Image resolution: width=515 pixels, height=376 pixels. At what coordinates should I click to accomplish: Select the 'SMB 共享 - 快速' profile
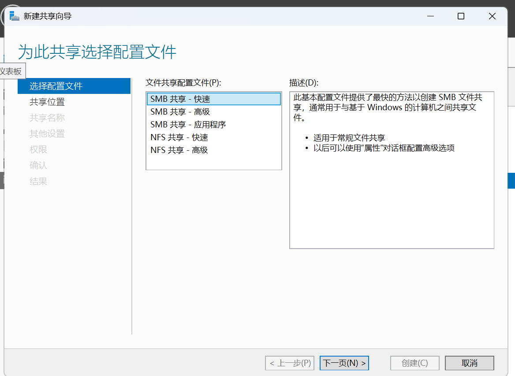click(x=213, y=99)
